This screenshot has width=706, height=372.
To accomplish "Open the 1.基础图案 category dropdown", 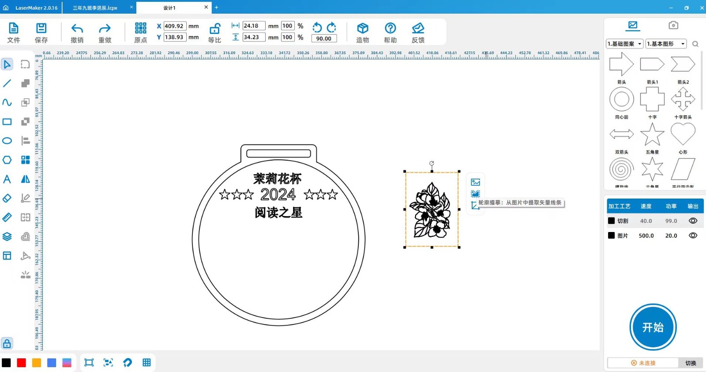I will [624, 44].
